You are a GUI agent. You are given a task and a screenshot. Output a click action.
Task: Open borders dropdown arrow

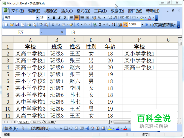137,18
